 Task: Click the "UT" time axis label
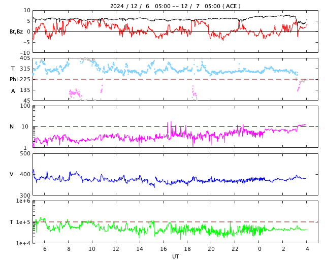coord(175,256)
